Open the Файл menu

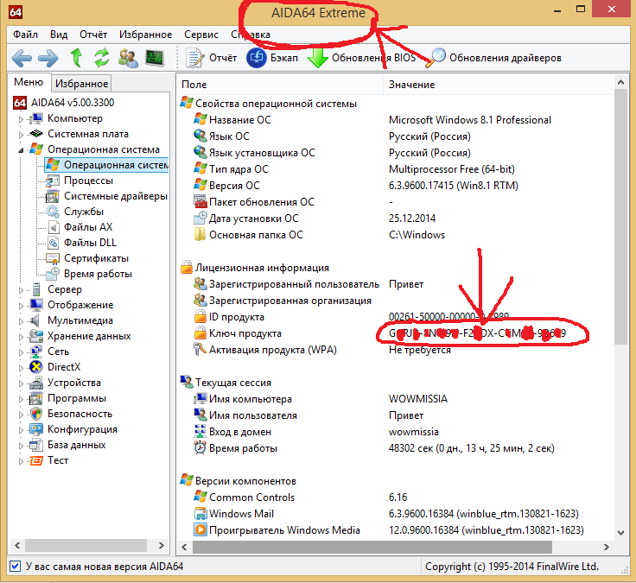[26, 35]
